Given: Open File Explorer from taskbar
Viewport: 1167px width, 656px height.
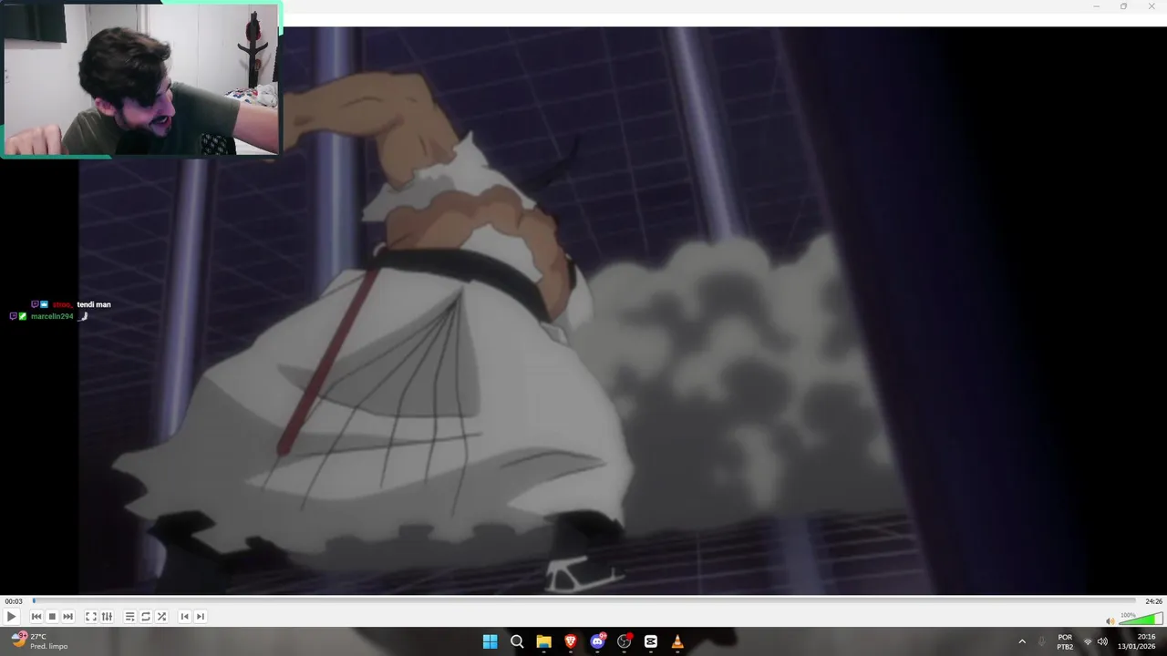Looking at the screenshot, I should coord(543,641).
